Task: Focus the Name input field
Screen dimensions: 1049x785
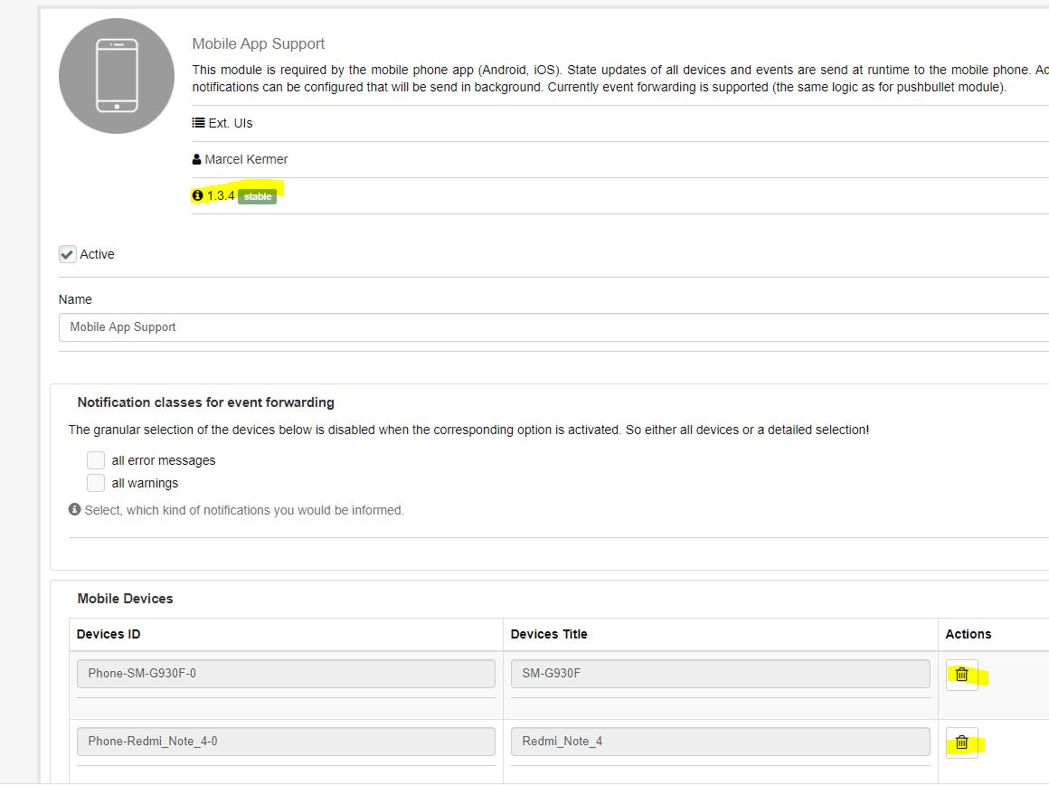Action: click(553, 327)
